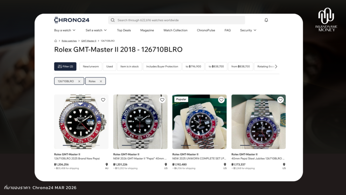Viewport: 346px width, 195px height.
Task: Go to home via breadcrumb house icon
Action: coord(55,41)
